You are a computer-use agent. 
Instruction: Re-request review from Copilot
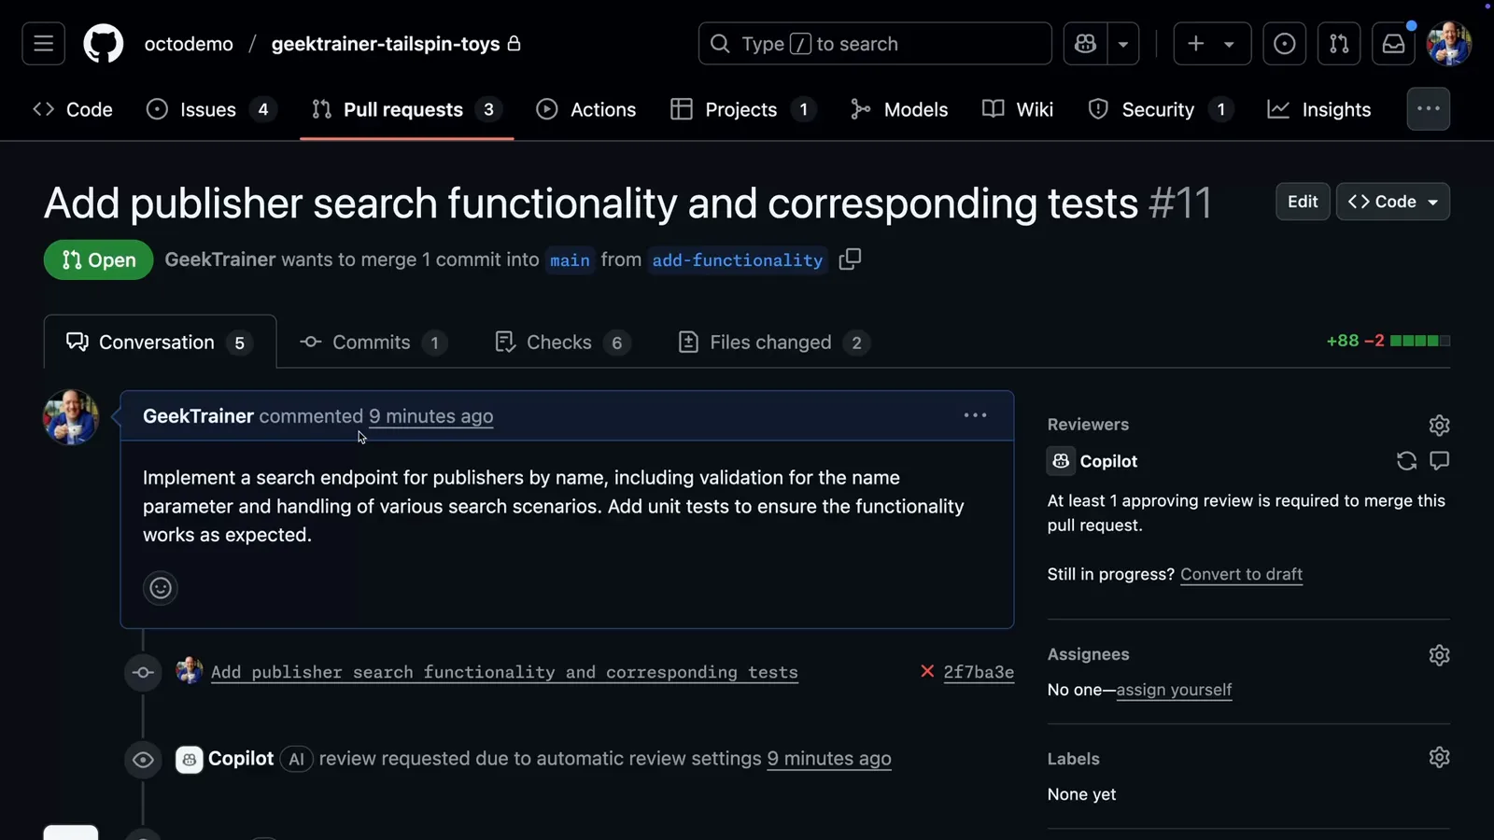point(1406,460)
